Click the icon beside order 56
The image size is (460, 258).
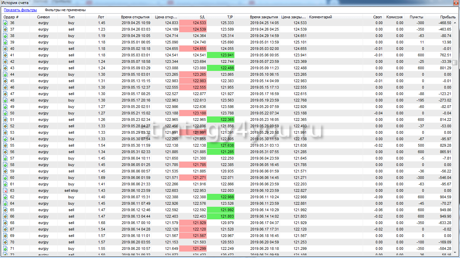point(5,152)
